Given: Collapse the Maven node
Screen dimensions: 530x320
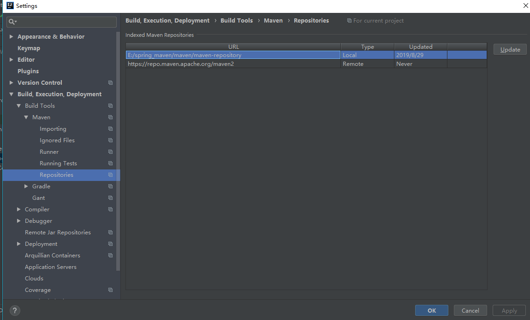Looking at the screenshot, I should (x=26, y=117).
